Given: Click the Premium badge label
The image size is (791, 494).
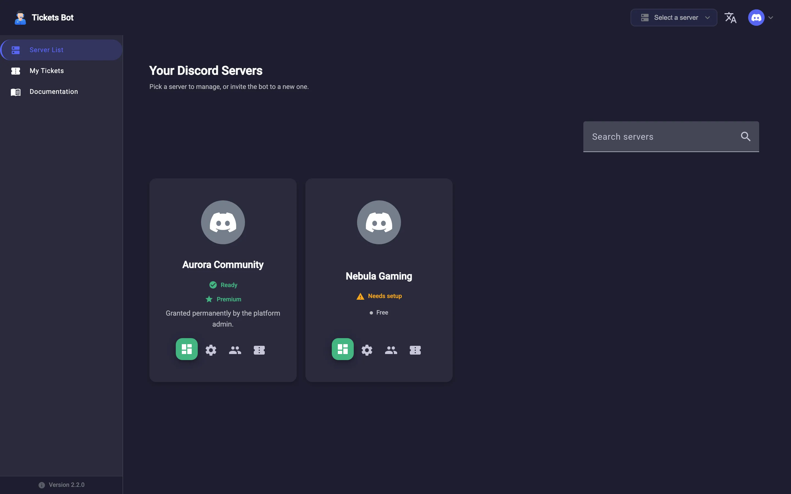Looking at the screenshot, I should (x=229, y=299).
